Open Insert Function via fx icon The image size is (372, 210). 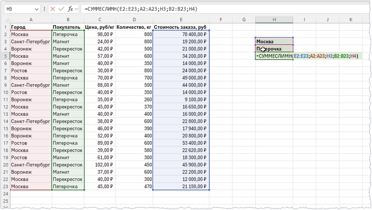pos(70,9)
